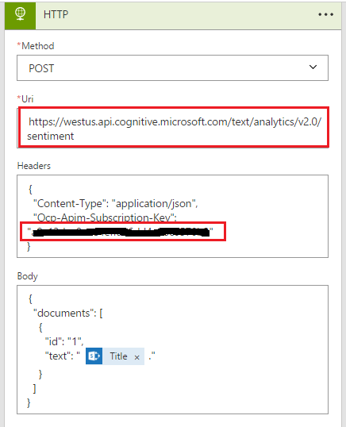
Task: Select the POST method combo box
Action: click(172, 67)
